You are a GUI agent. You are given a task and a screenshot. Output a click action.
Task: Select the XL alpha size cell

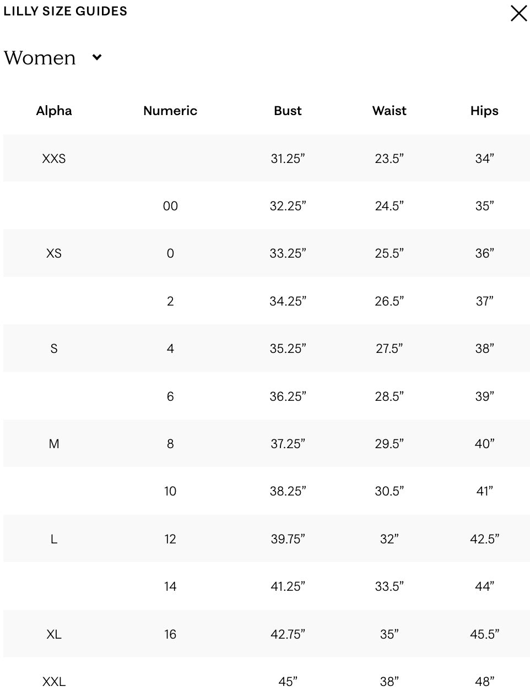coord(54,634)
